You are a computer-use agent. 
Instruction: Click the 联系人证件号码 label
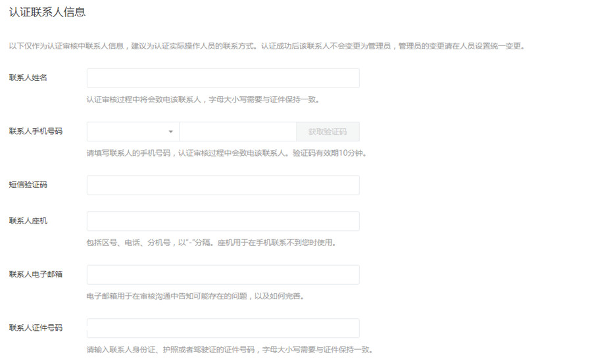coord(36,327)
